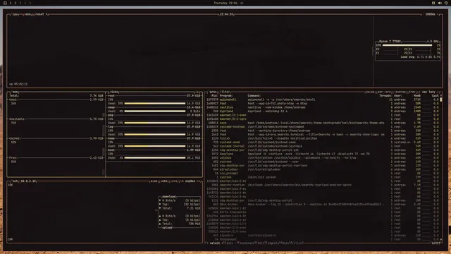Screen dimensions: 451x254
Task: Toggle the process tree view option
Action: point(412,92)
